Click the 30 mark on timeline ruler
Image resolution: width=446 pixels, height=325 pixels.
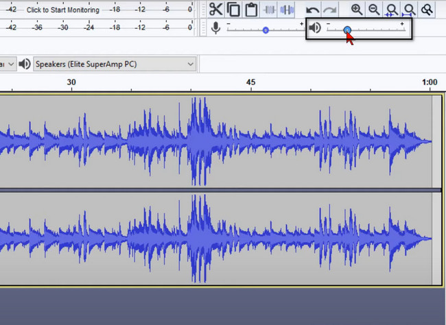click(x=71, y=82)
